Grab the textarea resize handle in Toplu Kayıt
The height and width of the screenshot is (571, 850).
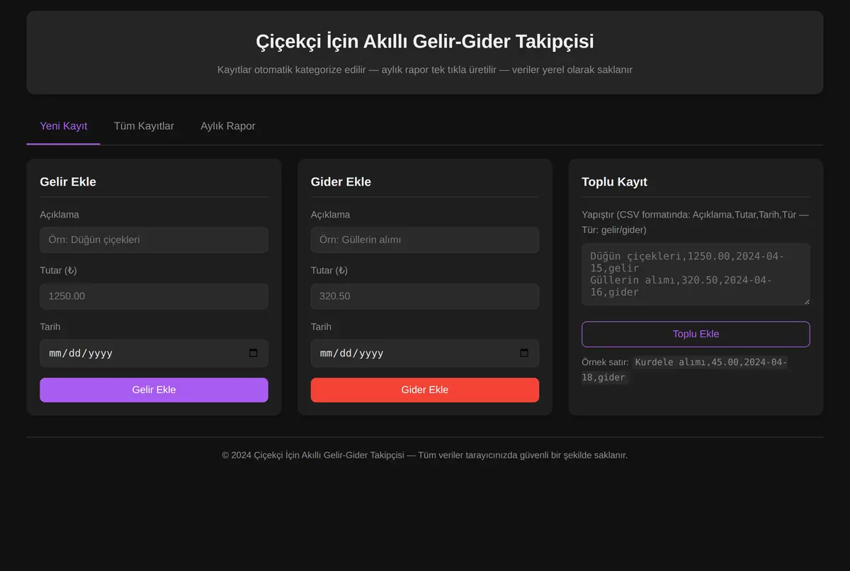click(806, 301)
